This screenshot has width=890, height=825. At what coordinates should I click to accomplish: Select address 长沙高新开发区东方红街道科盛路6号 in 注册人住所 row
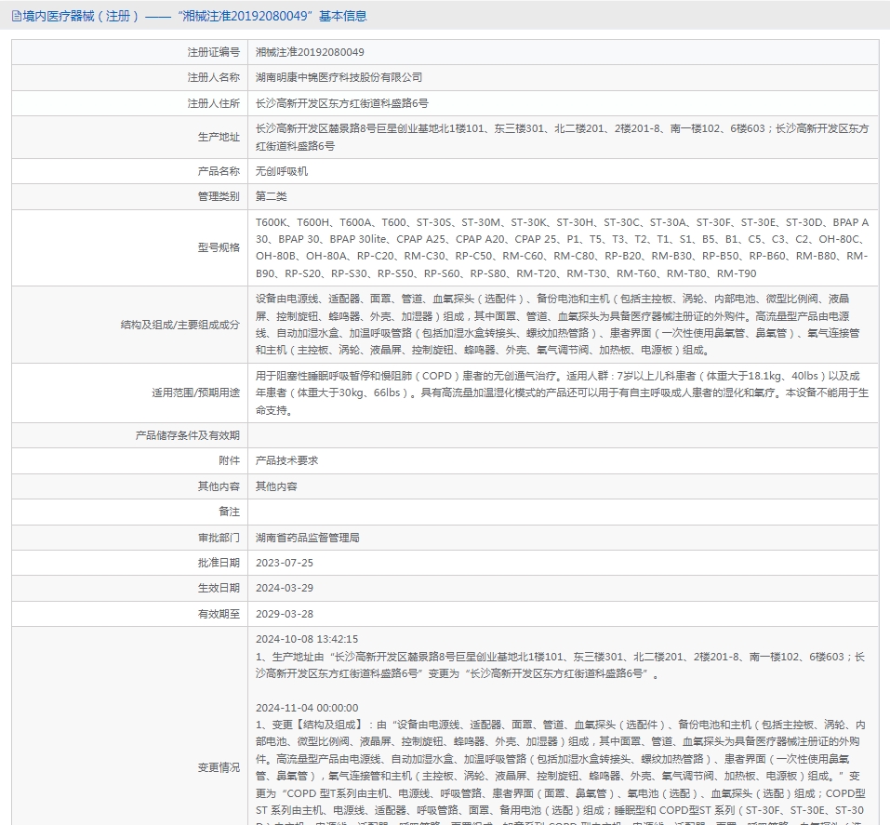(341, 103)
